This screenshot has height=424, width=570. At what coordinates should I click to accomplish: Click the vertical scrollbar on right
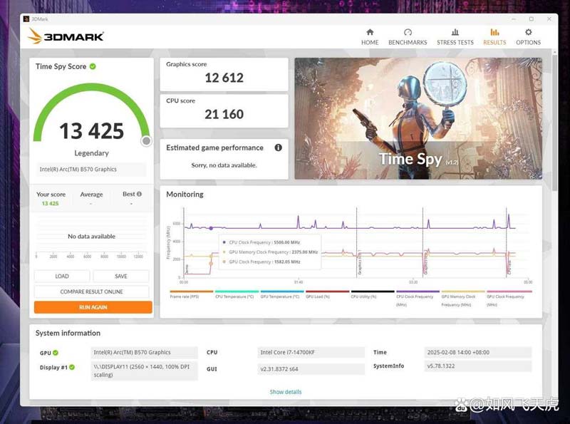tap(554, 122)
